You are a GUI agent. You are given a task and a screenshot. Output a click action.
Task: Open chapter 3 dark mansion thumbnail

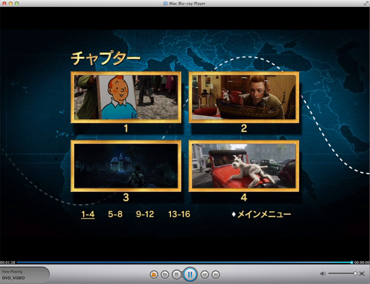pos(126,165)
